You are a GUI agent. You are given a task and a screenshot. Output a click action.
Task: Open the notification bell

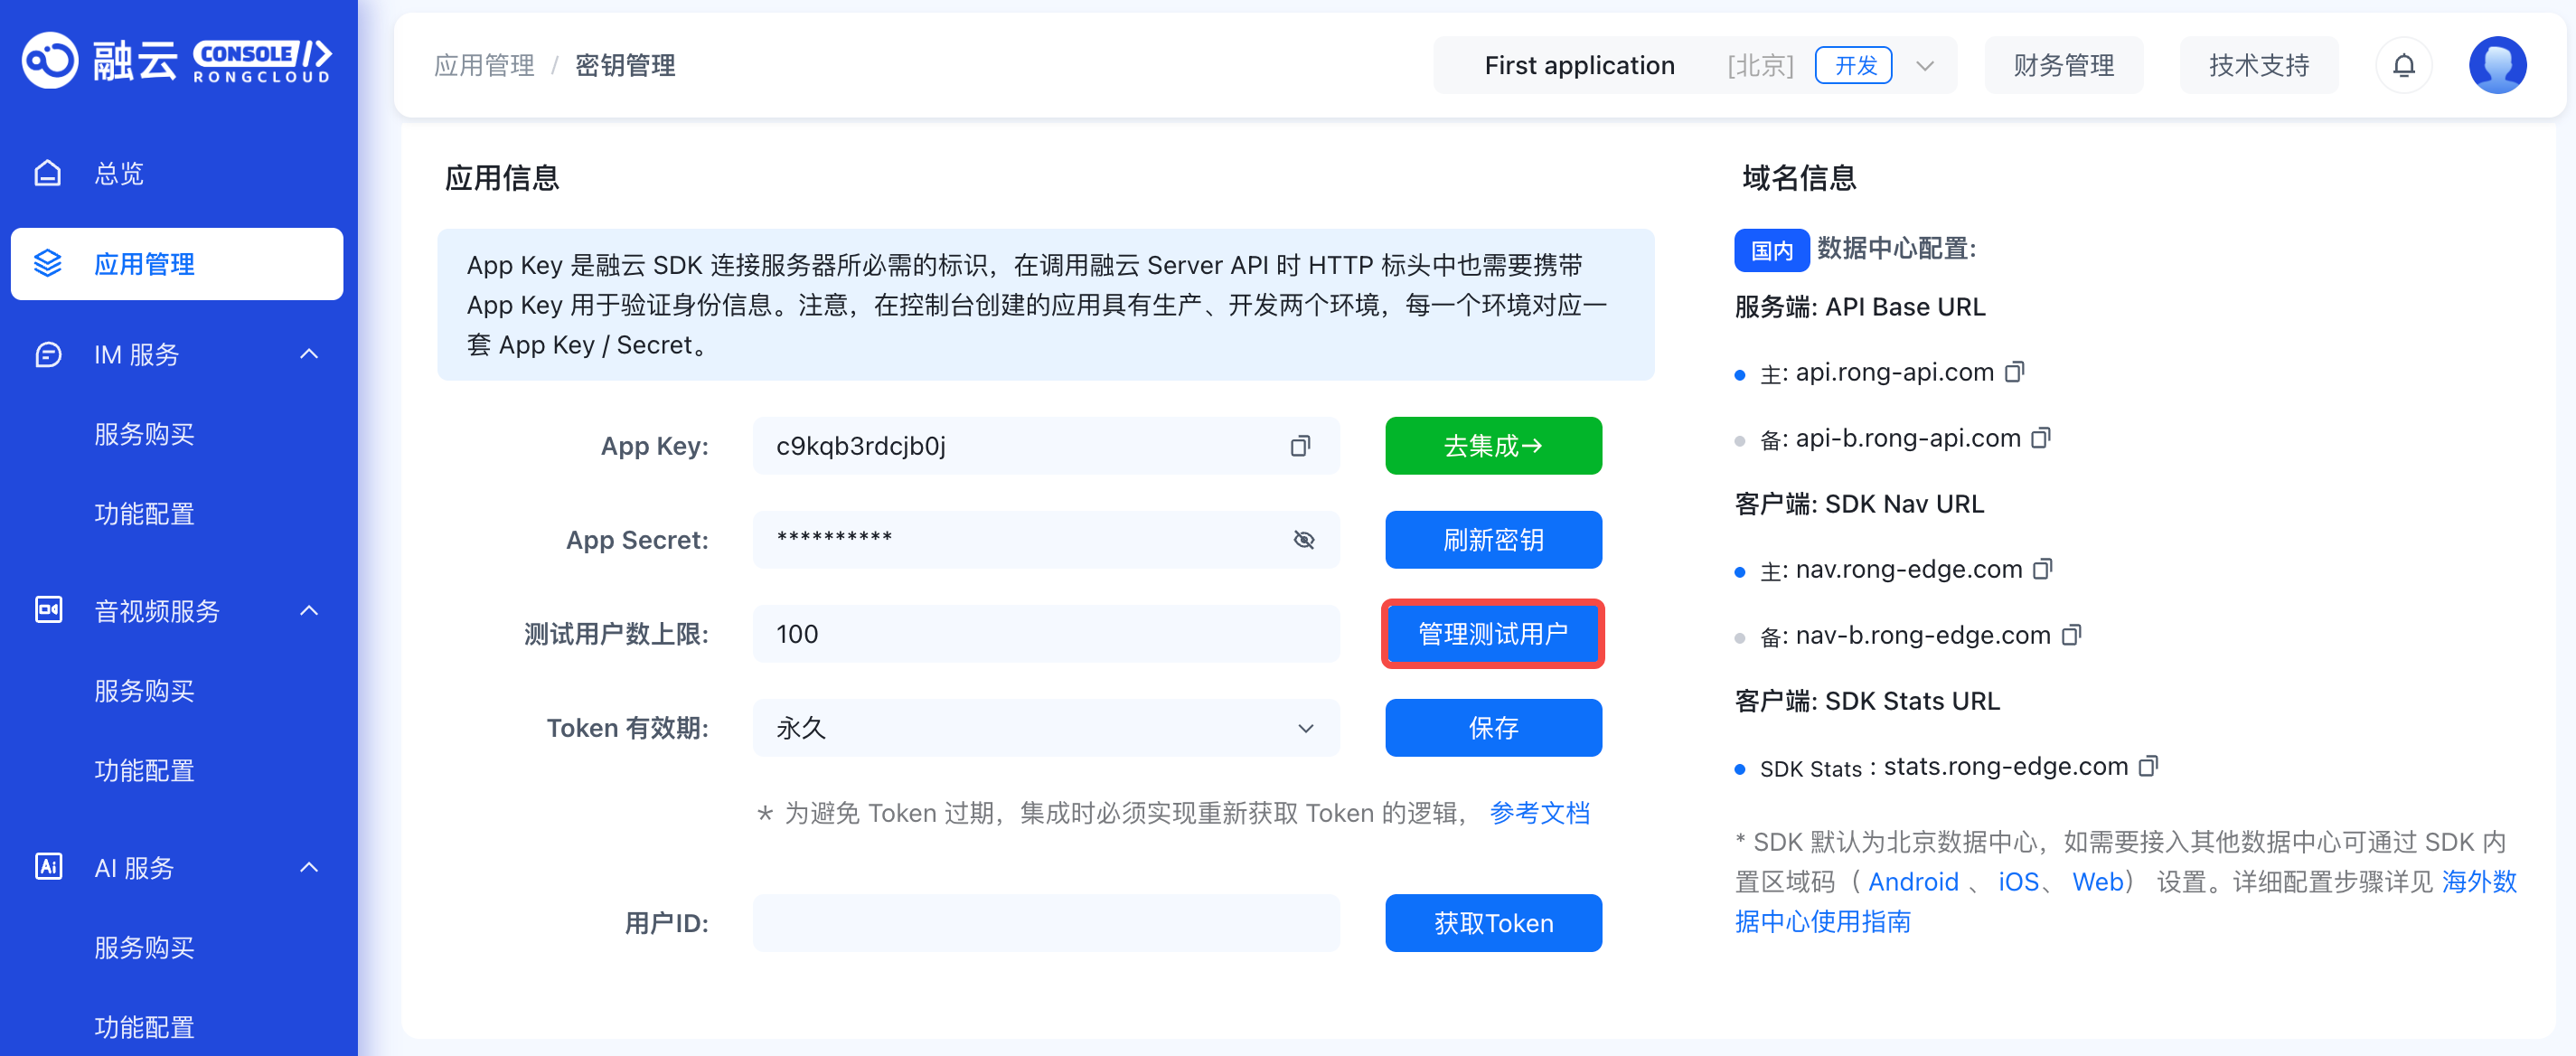point(2403,66)
